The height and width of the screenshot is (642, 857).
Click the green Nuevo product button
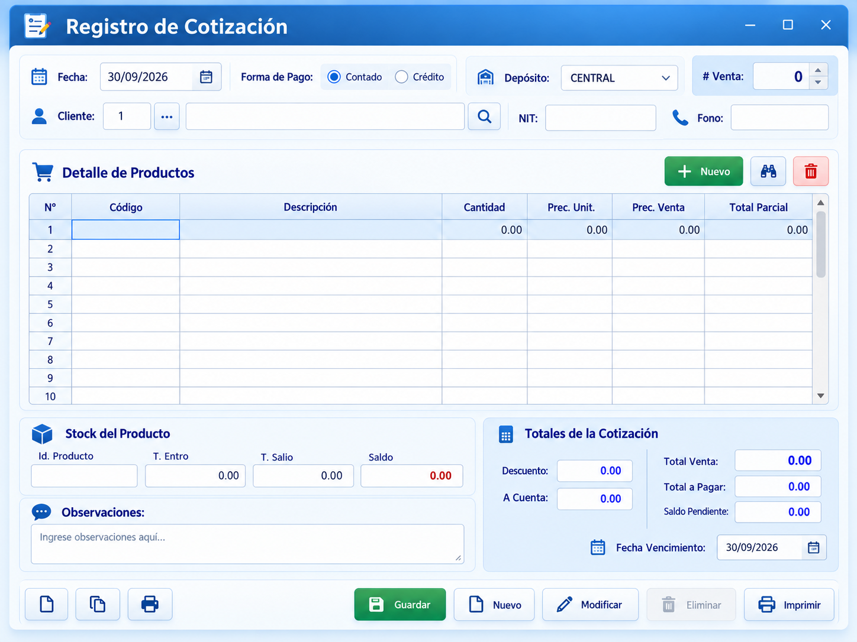pos(704,171)
